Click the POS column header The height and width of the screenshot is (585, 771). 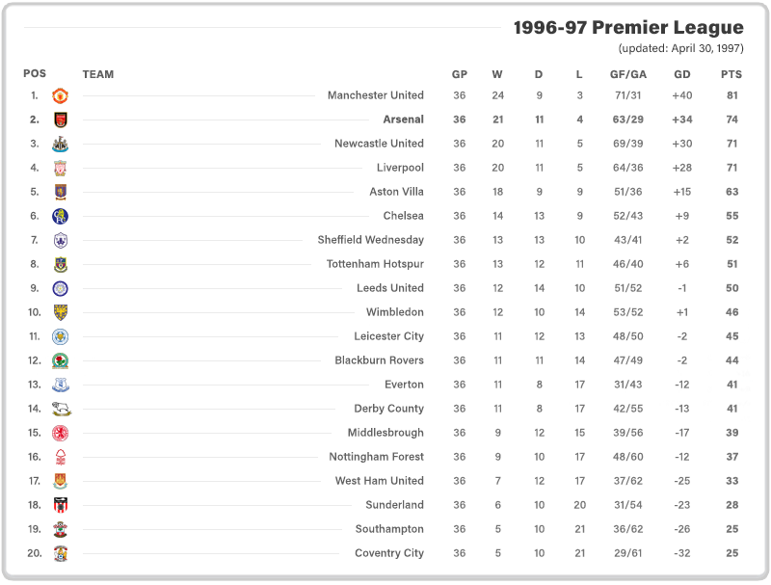35,73
